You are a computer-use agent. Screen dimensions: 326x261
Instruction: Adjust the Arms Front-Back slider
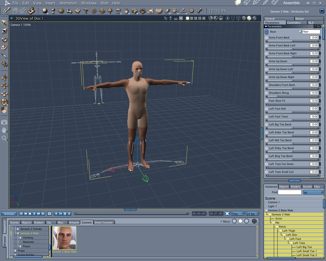click(293, 41)
